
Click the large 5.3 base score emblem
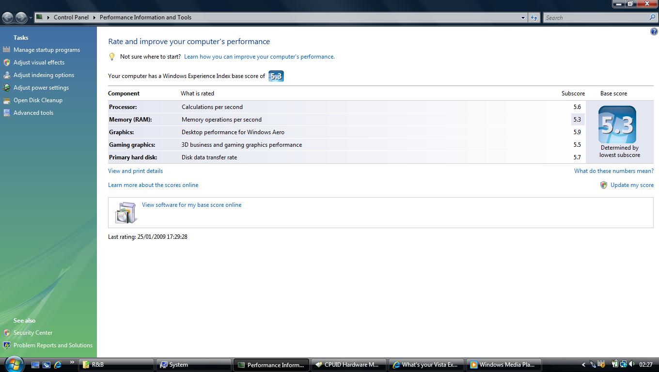(617, 124)
